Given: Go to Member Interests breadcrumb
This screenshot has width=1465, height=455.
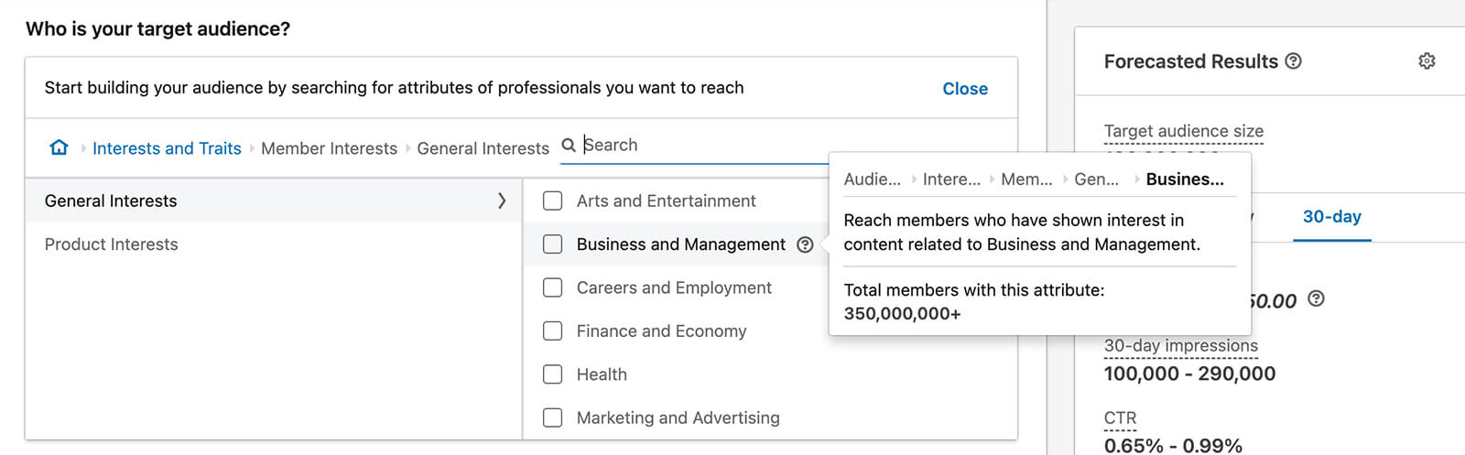Looking at the screenshot, I should (x=329, y=148).
